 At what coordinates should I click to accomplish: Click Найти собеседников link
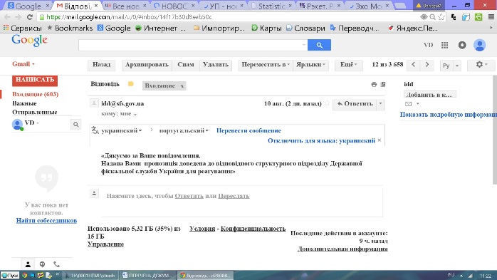click(46, 220)
